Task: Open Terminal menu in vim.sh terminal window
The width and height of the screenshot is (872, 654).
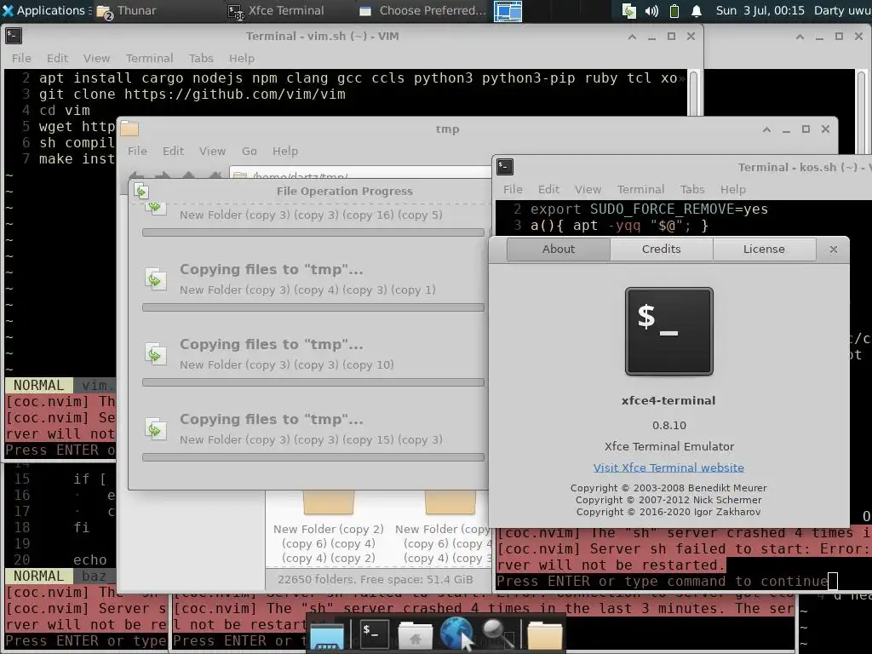Action: tap(149, 58)
